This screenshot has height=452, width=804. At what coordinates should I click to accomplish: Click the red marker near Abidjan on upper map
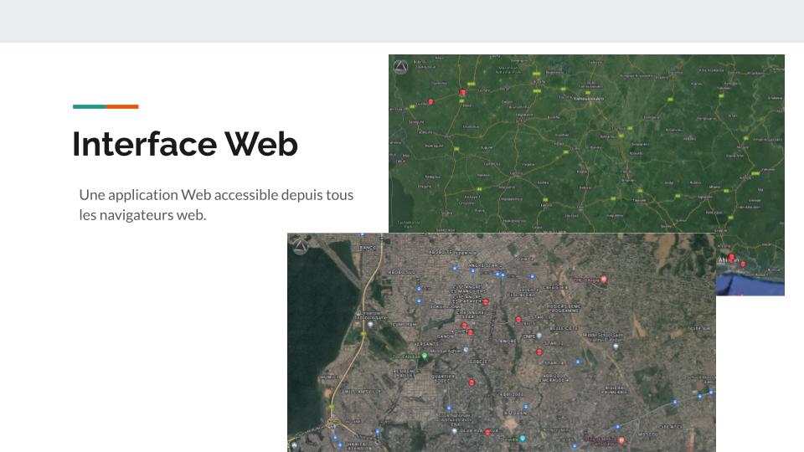pos(731,258)
